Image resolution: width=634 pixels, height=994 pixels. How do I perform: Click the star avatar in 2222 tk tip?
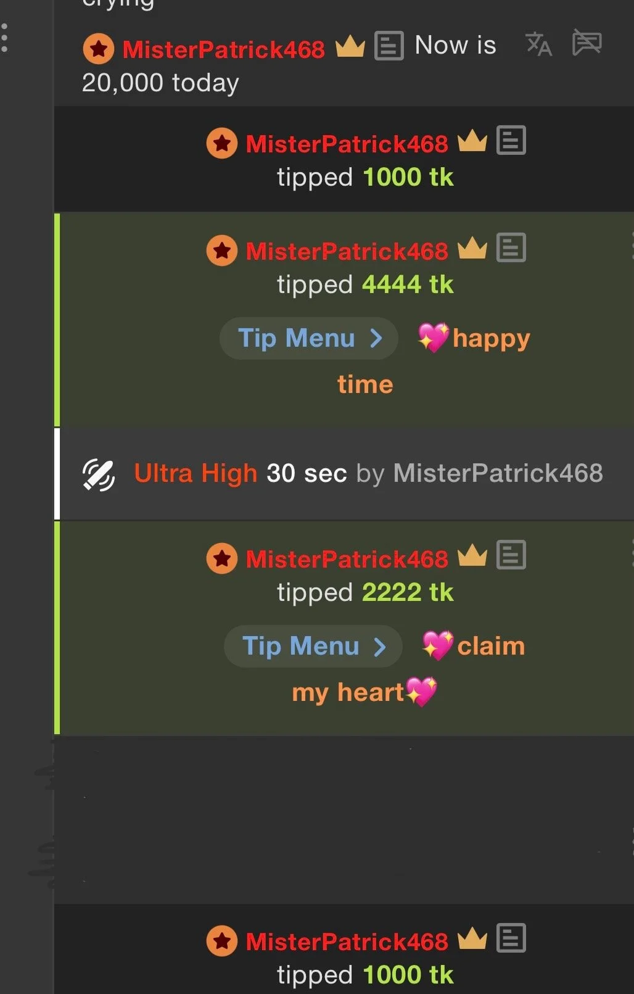coord(222,558)
